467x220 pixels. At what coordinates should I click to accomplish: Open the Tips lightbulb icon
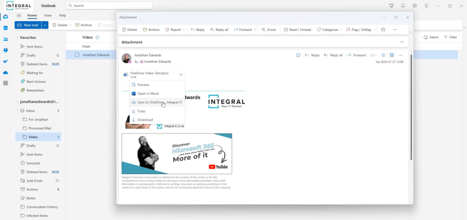click(x=426, y=5)
